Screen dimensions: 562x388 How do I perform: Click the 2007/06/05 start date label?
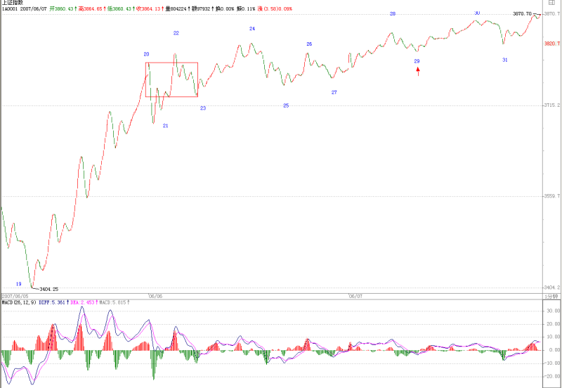click(x=15, y=297)
